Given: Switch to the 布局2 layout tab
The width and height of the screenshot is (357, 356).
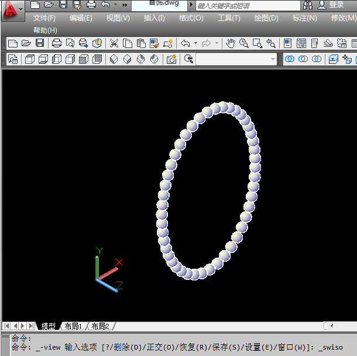Looking at the screenshot, I should click(100, 326).
